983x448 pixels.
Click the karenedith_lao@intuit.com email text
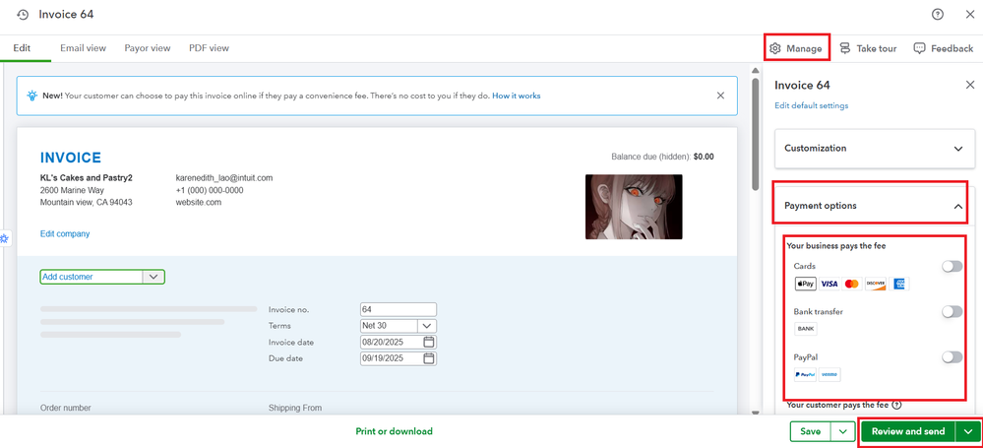[x=223, y=178]
